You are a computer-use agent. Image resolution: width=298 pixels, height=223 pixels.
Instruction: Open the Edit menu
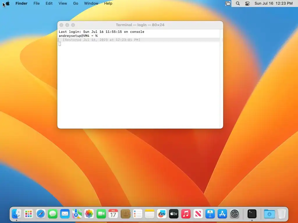49,3
